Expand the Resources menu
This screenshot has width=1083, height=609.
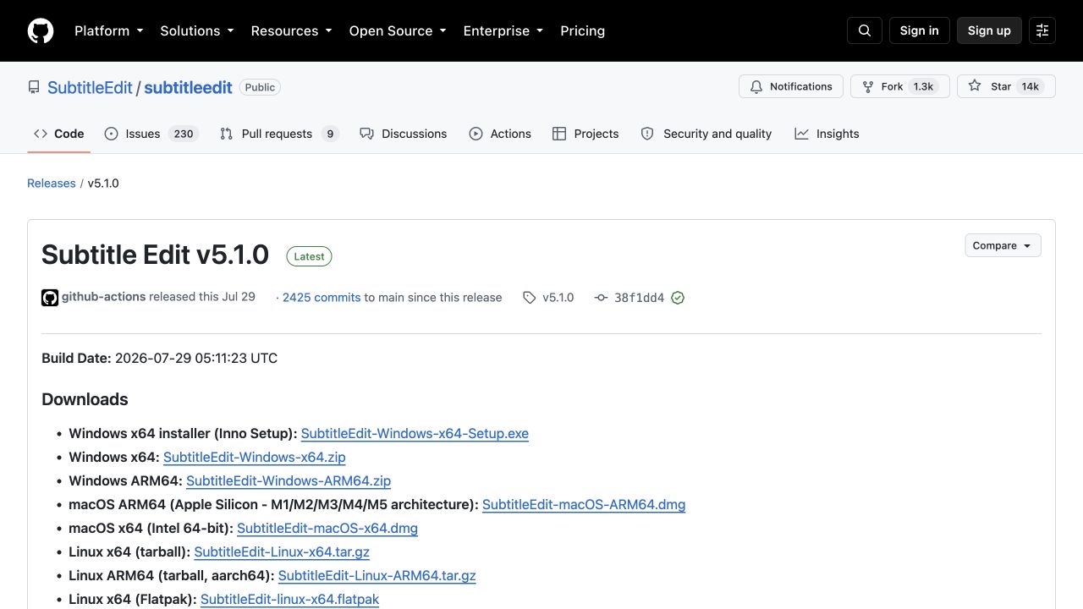(292, 30)
